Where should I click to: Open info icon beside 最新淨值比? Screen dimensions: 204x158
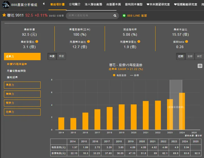(x=37, y=42)
